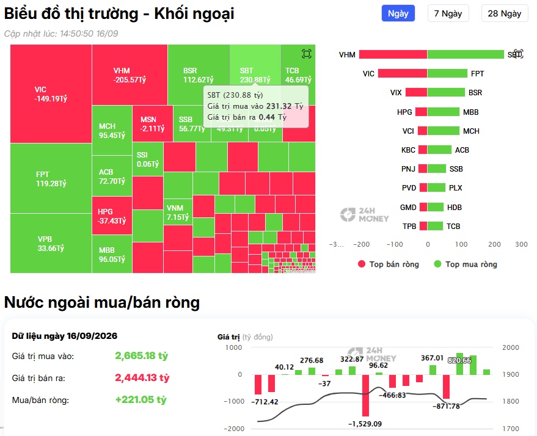Click the FPT green net-buy bar

[x=447, y=73]
